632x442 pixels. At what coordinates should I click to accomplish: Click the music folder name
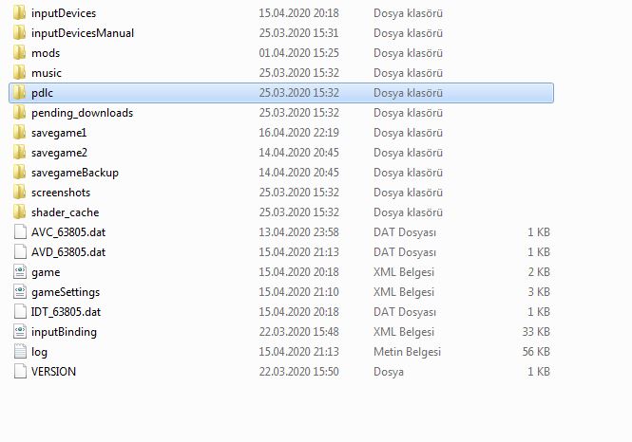[x=47, y=73]
